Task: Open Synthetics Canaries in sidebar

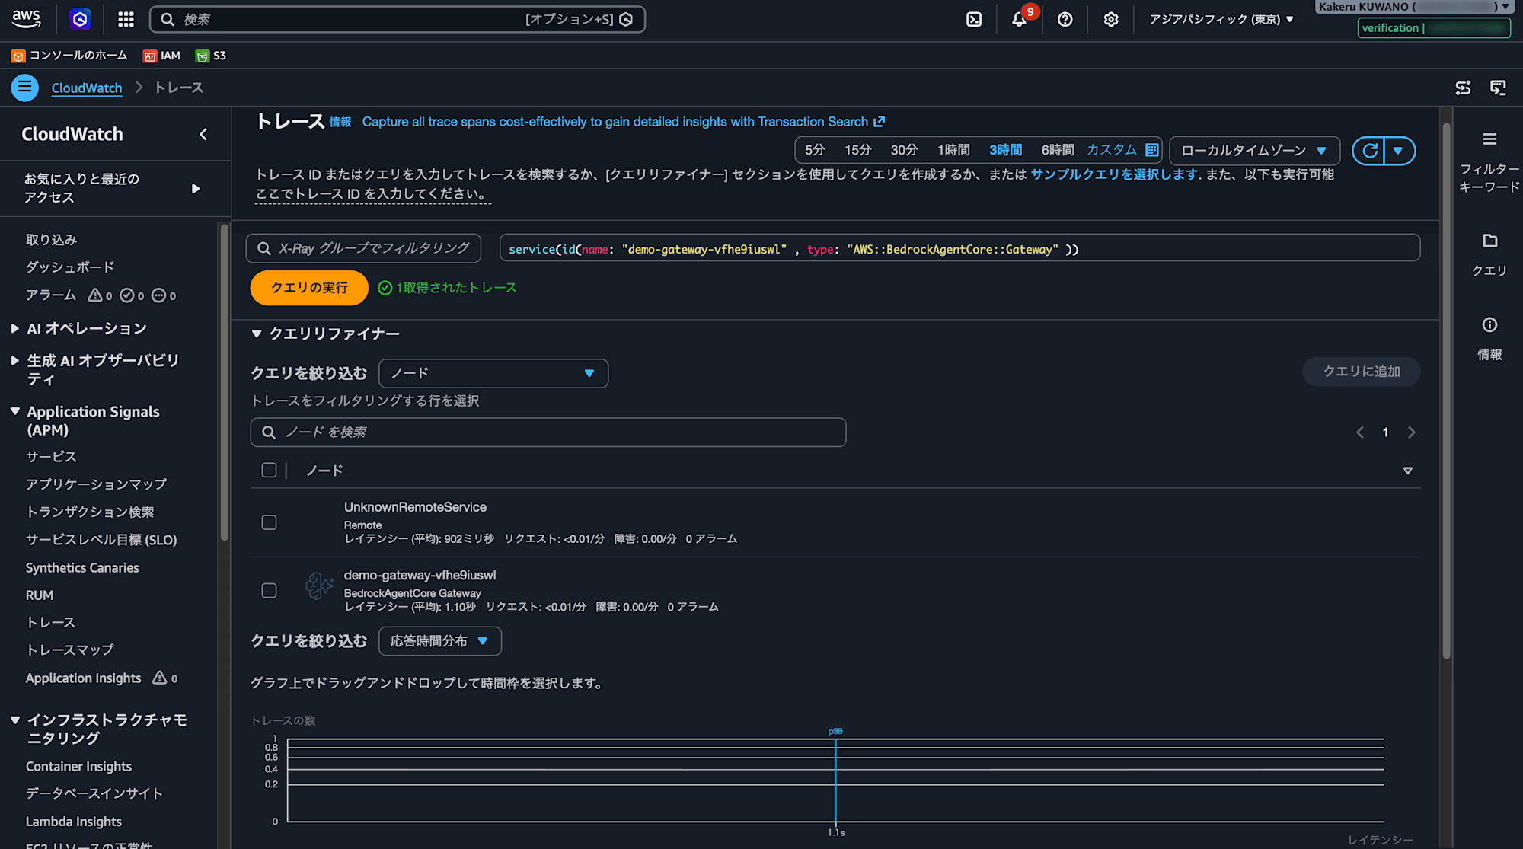Action: click(x=82, y=567)
